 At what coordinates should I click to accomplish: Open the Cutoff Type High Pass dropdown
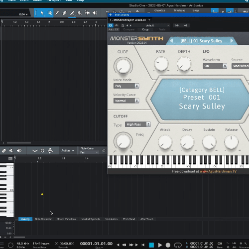point(138,124)
